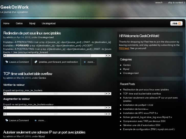Open recent post Installation de bonnie++

[136, 109]
